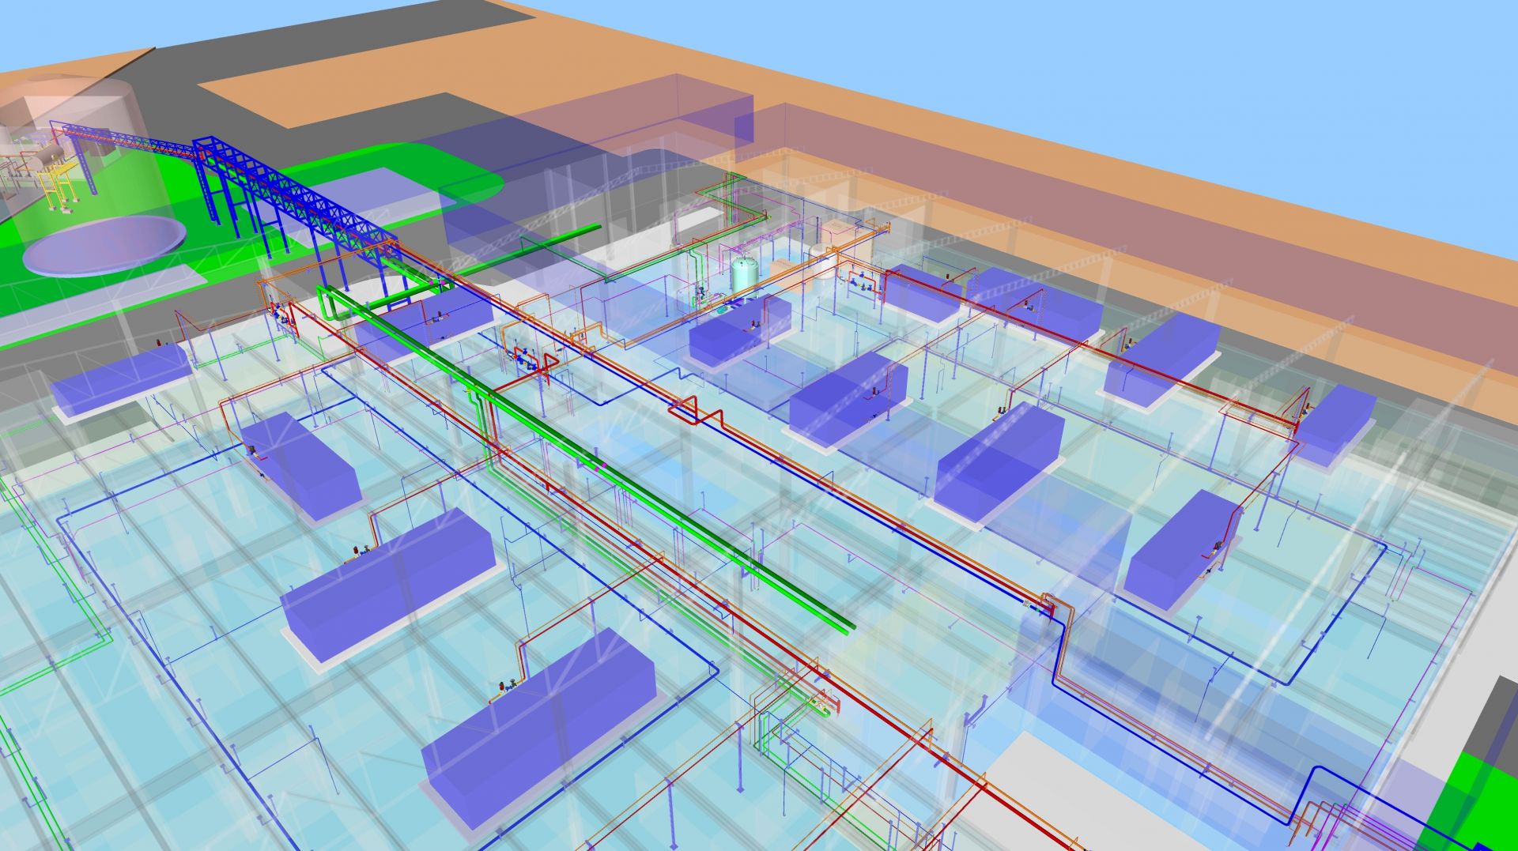Image resolution: width=1518 pixels, height=851 pixels.
Task: Pick the teal vertical pressure vessel
Action: tap(743, 272)
